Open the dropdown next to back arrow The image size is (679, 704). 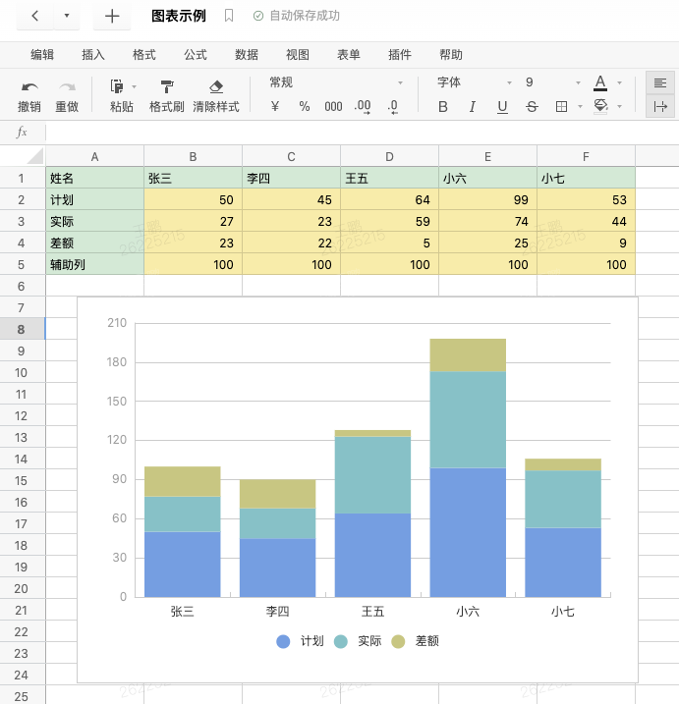click(67, 16)
